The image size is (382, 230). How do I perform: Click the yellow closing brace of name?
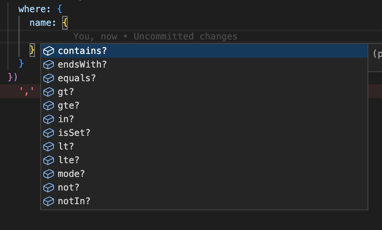pyautogui.click(x=32, y=50)
